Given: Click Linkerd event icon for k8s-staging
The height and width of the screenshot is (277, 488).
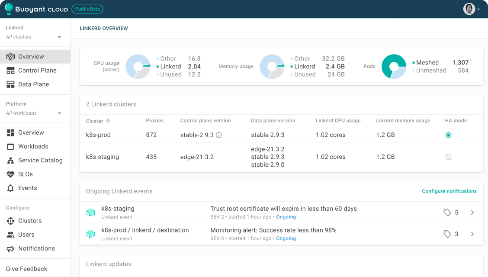Looking at the screenshot, I should click(90, 213).
